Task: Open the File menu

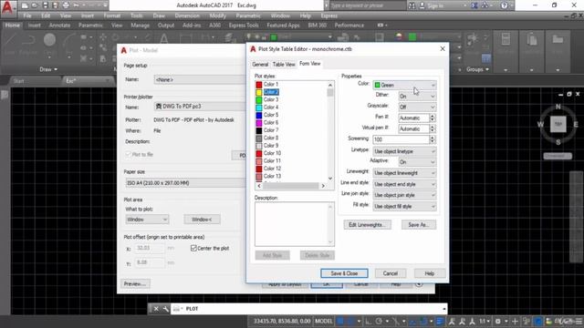Action: click(x=27, y=15)
